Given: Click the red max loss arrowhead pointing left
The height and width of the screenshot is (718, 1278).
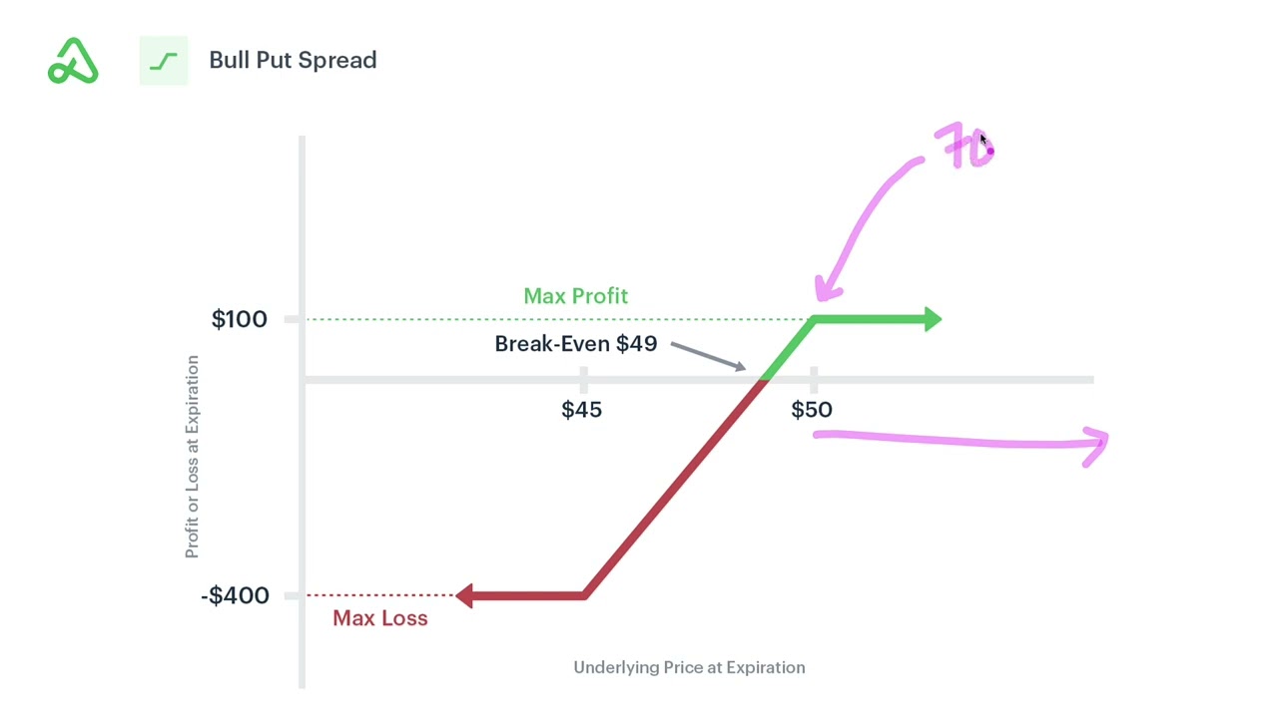Looking at the screenshot, I should coord(464,595).
